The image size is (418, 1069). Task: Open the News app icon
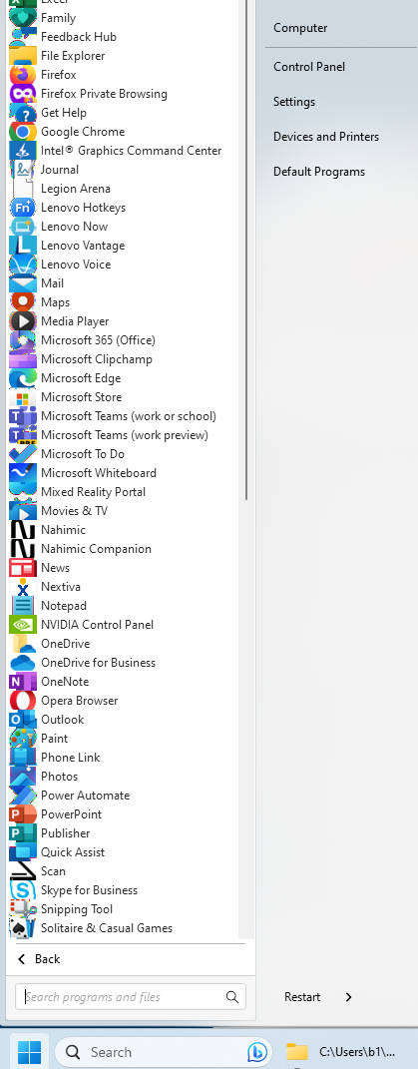pyautogui.click(x=23, y=568)
